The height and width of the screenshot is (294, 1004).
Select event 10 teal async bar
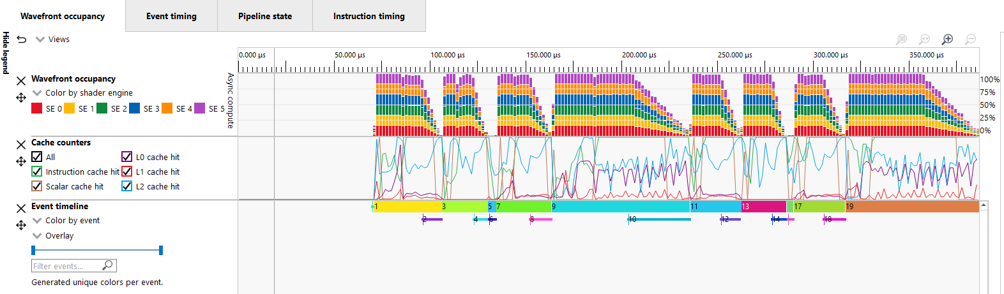(660, 219)
